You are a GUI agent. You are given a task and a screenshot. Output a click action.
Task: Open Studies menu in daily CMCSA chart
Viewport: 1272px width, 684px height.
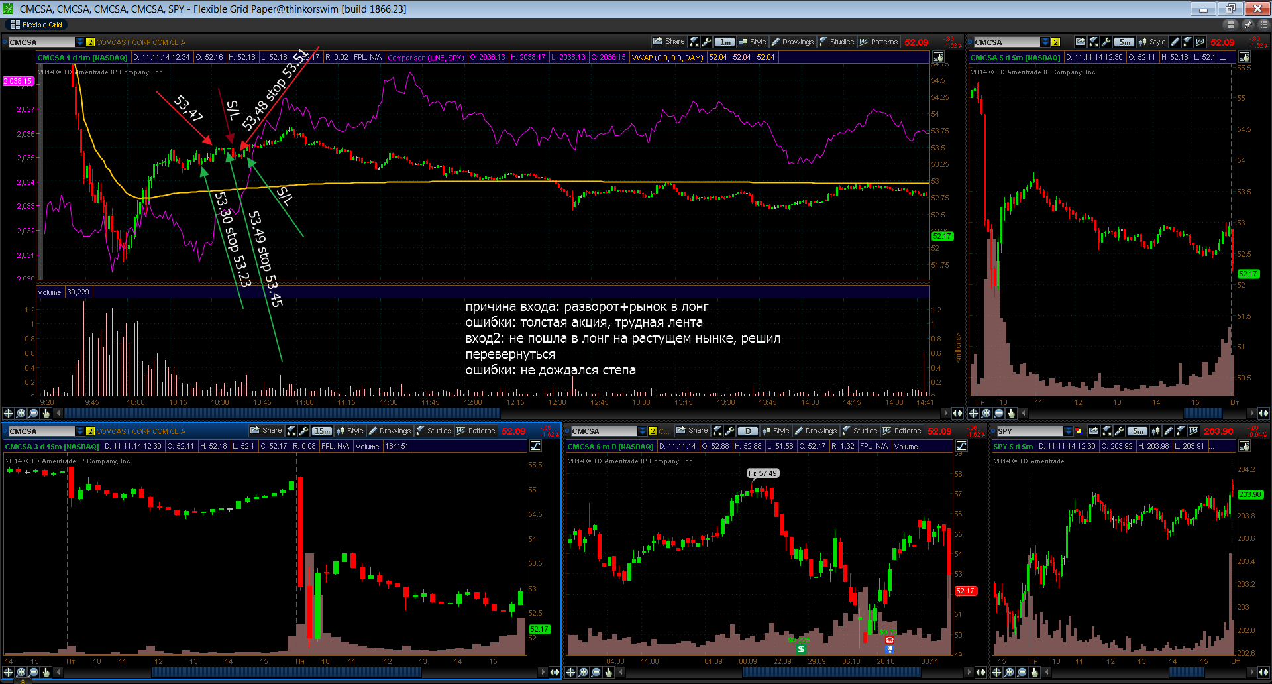pos(860,431)
